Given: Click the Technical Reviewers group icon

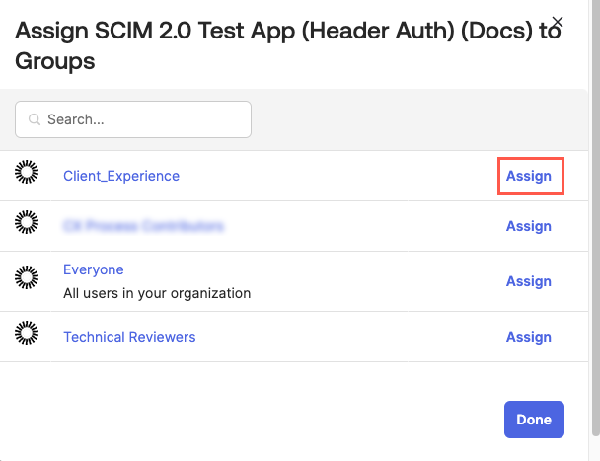Looking at the screenshot, I should pos(27,333).
